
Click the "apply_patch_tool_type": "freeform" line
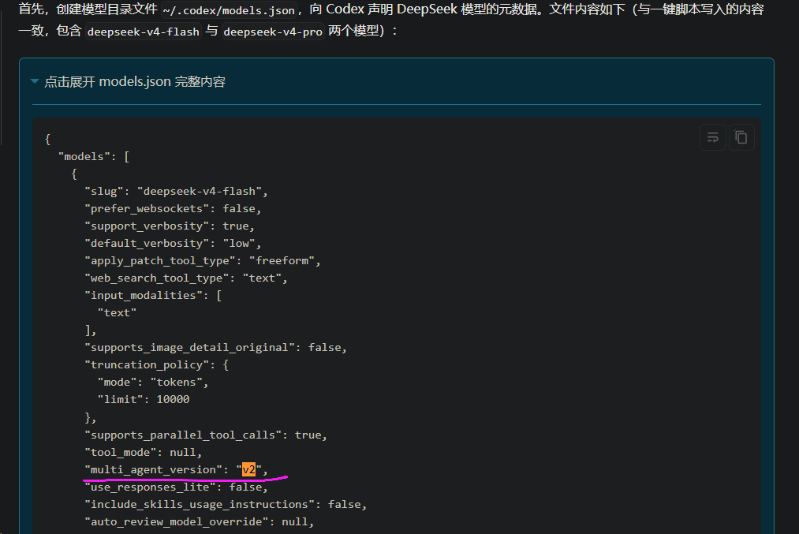[x=203, y=260]
